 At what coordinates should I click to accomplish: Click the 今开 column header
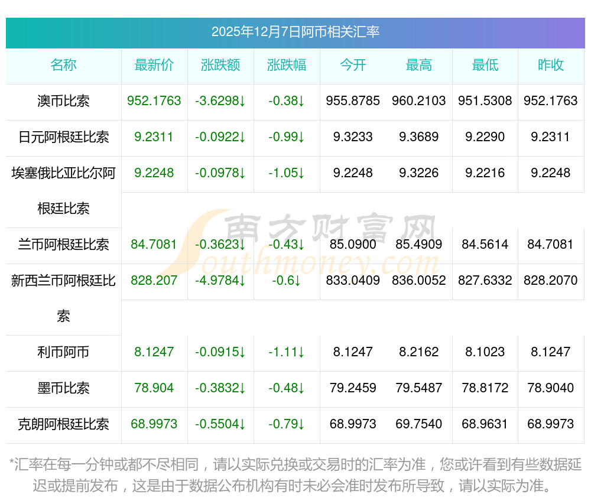point(353,65)
